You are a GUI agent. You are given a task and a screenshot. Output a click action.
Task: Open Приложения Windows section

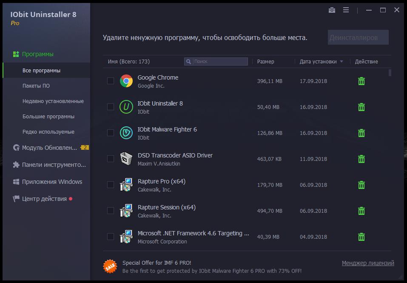pyautogui.click(x=48, y=182)
